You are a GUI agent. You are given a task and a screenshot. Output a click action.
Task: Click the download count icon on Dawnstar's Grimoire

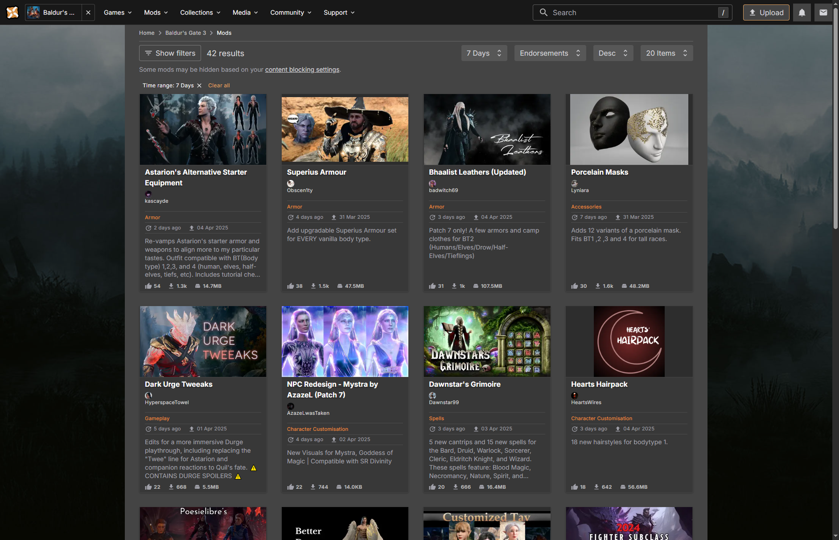(456, 487)
